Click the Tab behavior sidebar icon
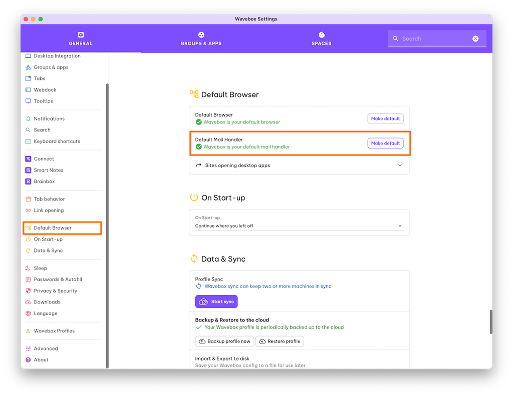513x396 pixels. pos(28,199)
